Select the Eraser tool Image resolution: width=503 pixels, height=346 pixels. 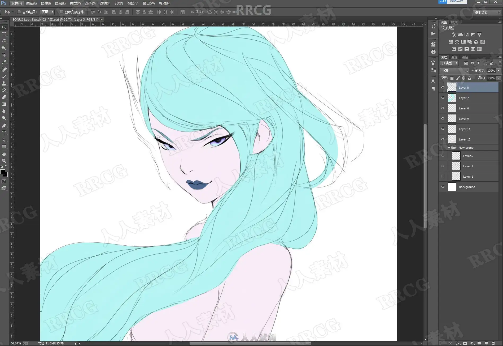click(x=4, y=97)
